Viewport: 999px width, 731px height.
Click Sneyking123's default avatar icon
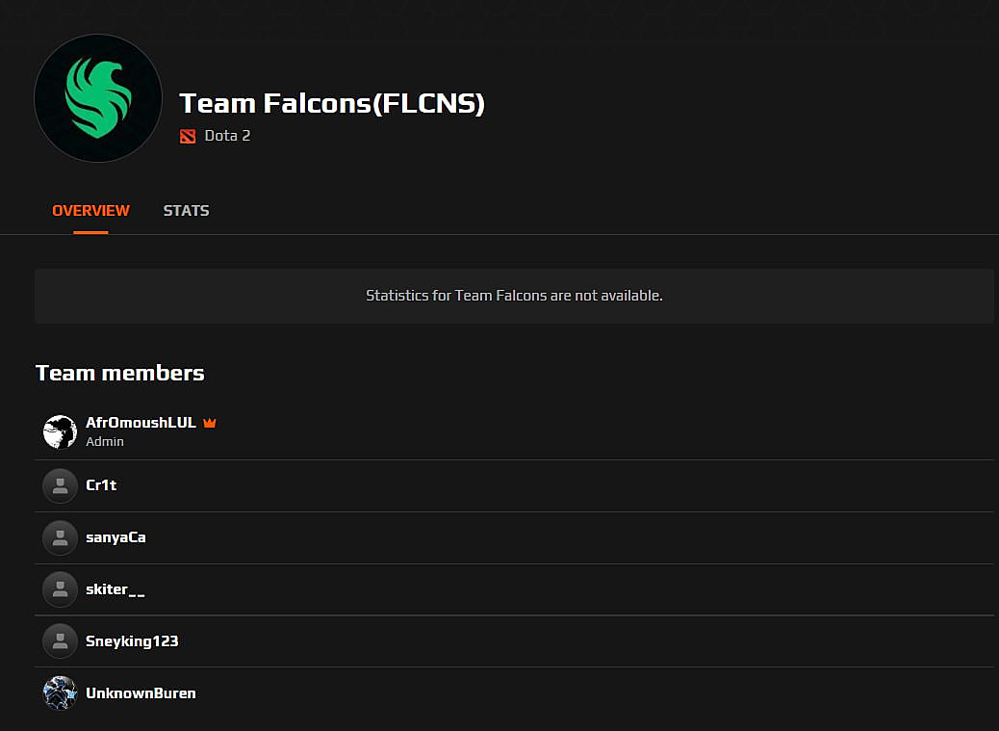pos(60,641)
